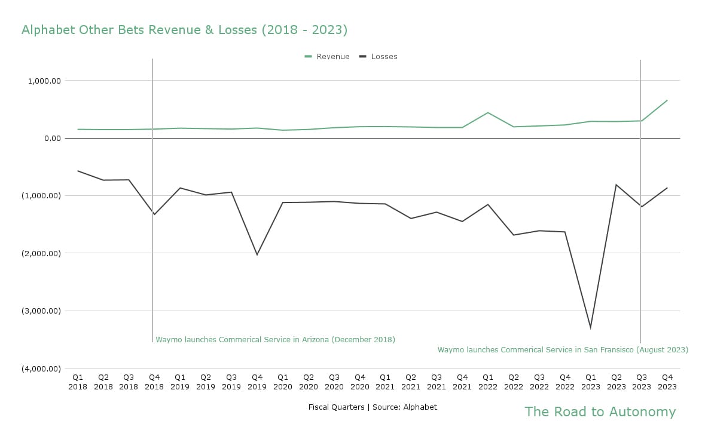
Task: Select the "Q1 2019" x-axis label
Action: coord(180,382)
